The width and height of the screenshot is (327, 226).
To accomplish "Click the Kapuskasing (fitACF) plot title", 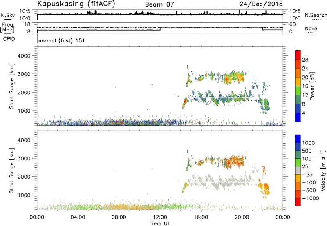I will click(x=76, y=4).
